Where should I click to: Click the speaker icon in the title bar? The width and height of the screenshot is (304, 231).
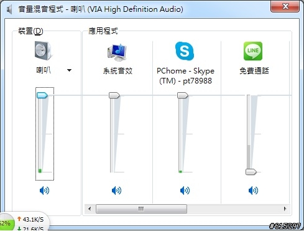click(9, 9)
